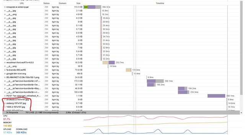Expand the fa-brands-400.woff2 request row

pos(5,70)
